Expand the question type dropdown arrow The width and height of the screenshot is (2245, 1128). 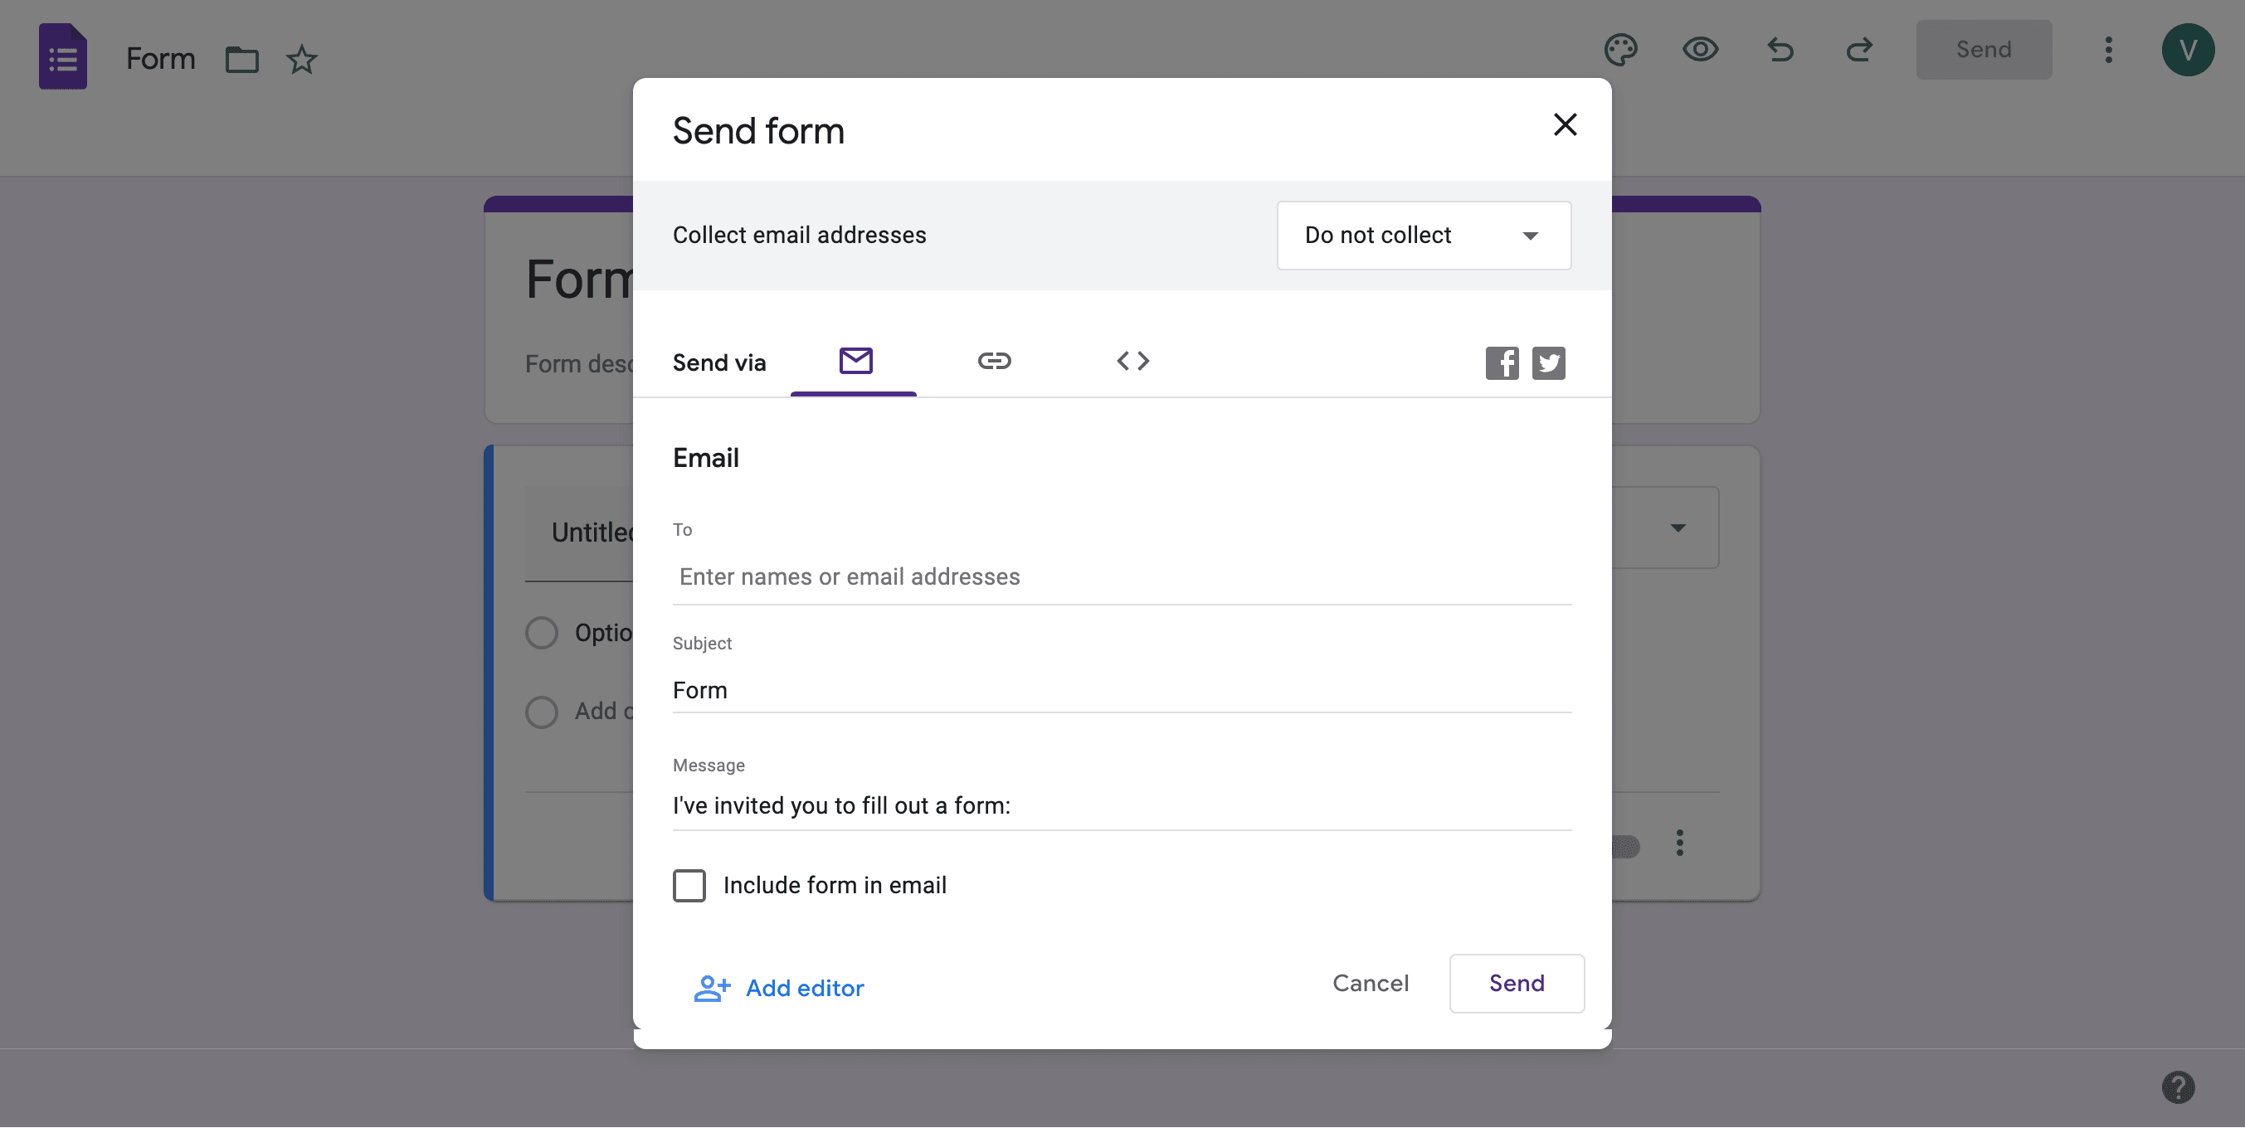tap(1678, 528)
